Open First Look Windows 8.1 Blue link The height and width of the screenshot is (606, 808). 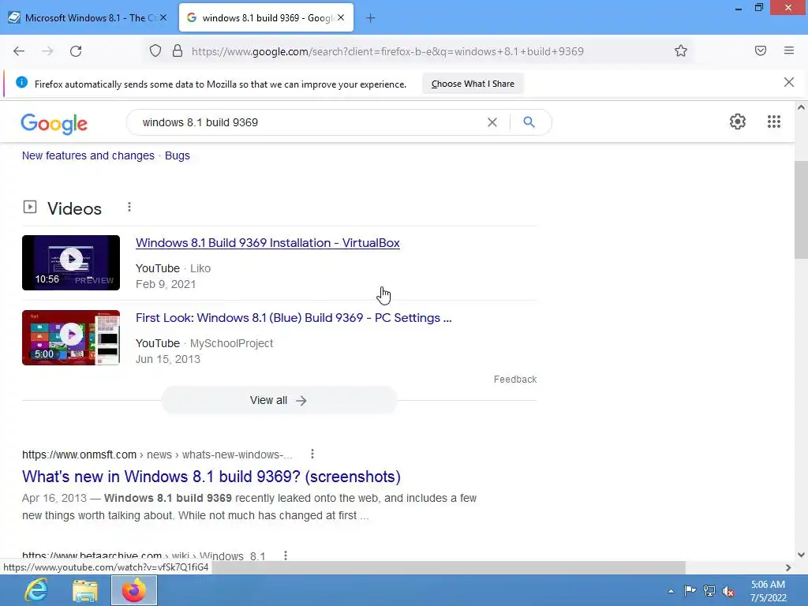tap(294, 317)
